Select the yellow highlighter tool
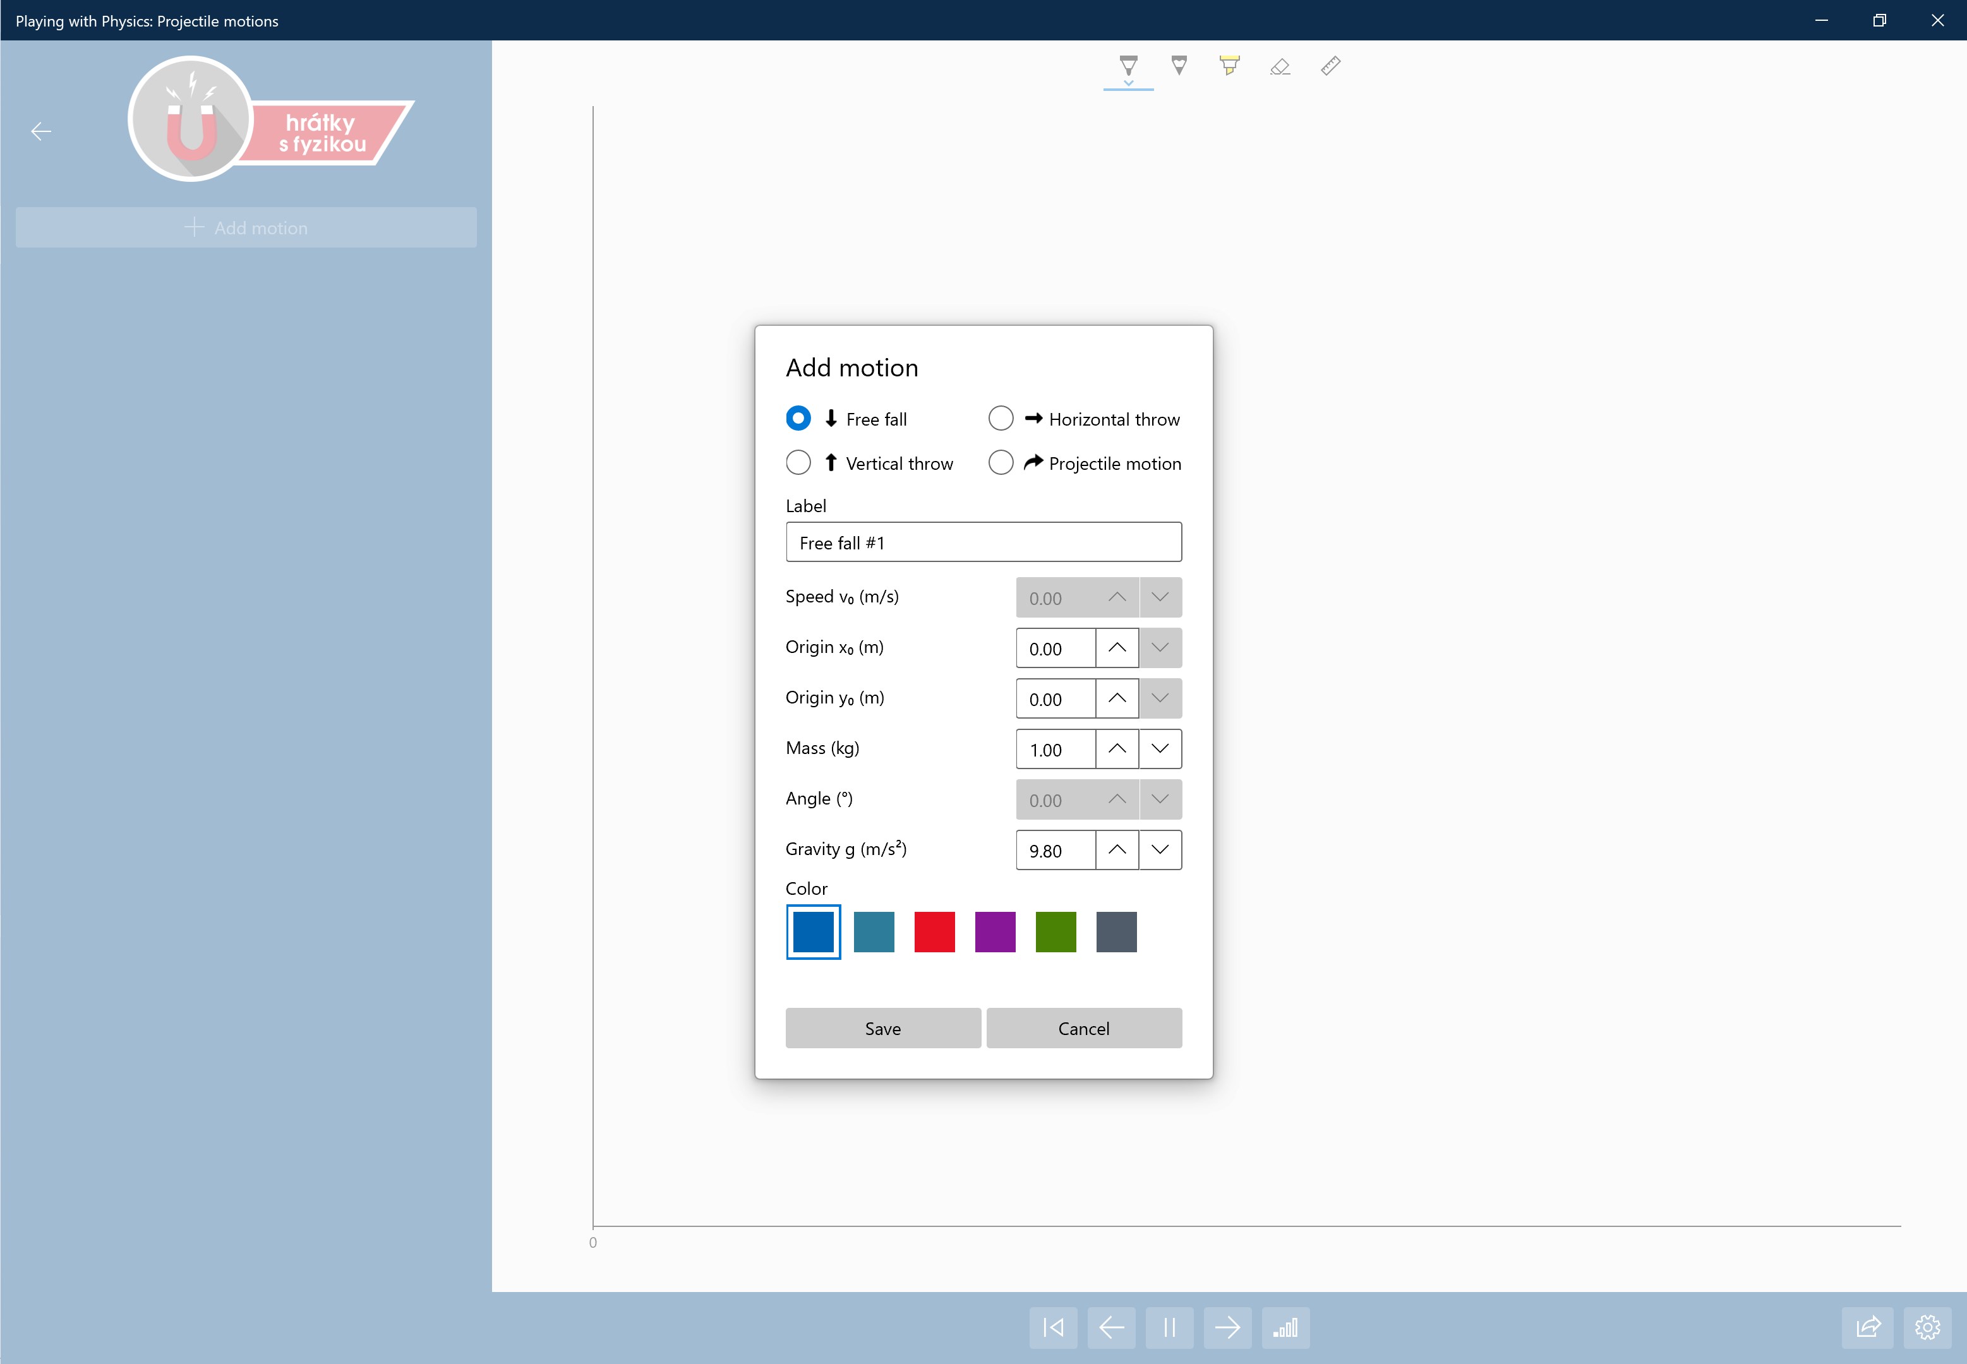This screenshot has width=1967, height=1364. click(x=1229, y=67)
